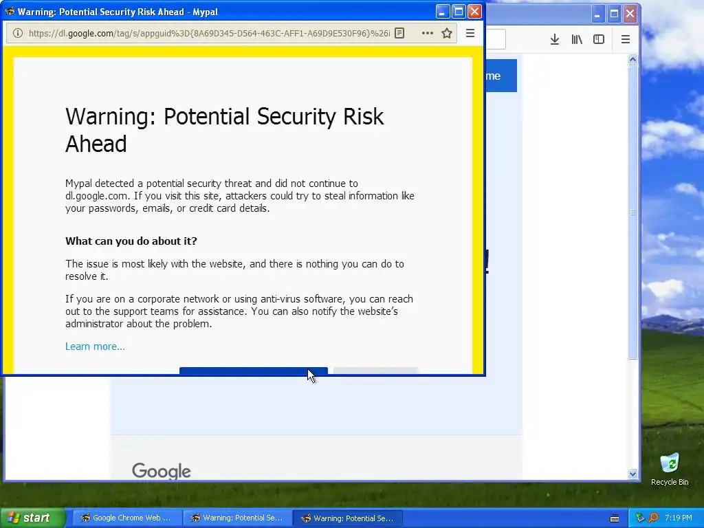The height and width of the screenshot is (528, 704).
Task: Click the scroll down arrow in back window
Action: [x=632, y=474]
